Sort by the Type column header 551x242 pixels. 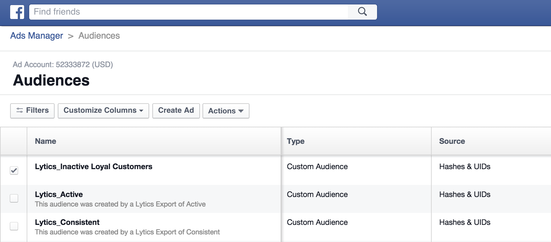pyautogui.click(x=295, y=141)
